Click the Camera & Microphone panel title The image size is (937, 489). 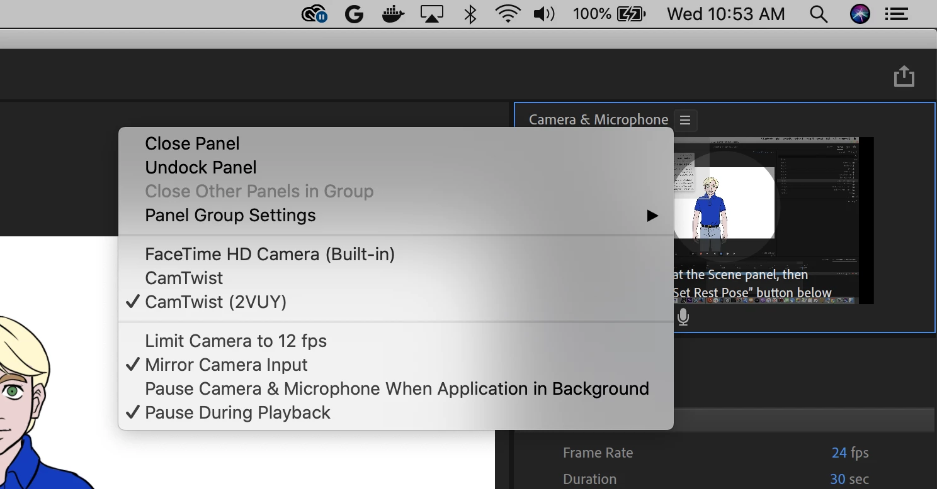598,119
